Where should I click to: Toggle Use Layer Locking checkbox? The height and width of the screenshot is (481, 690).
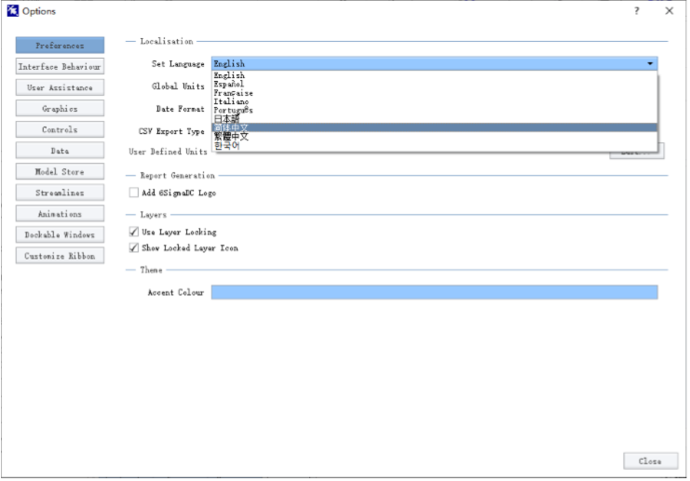click(x=134, y=232)
